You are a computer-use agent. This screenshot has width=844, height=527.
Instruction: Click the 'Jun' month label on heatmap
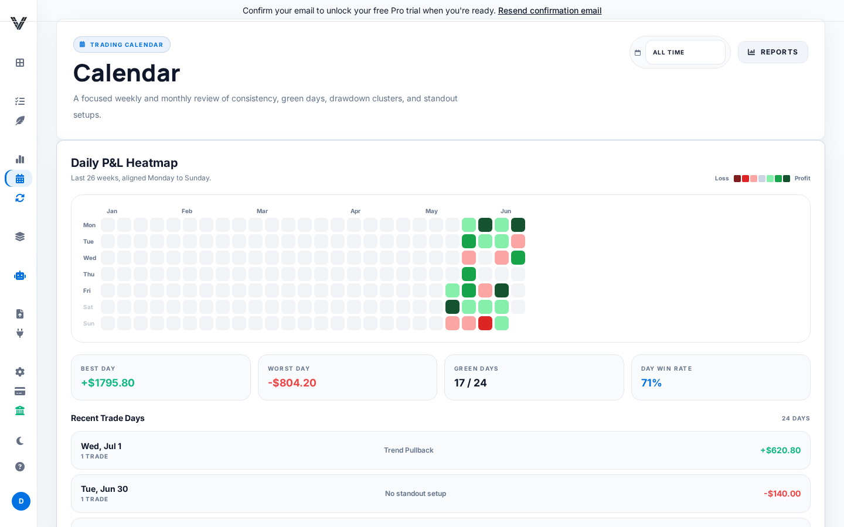tap(506, 211)
